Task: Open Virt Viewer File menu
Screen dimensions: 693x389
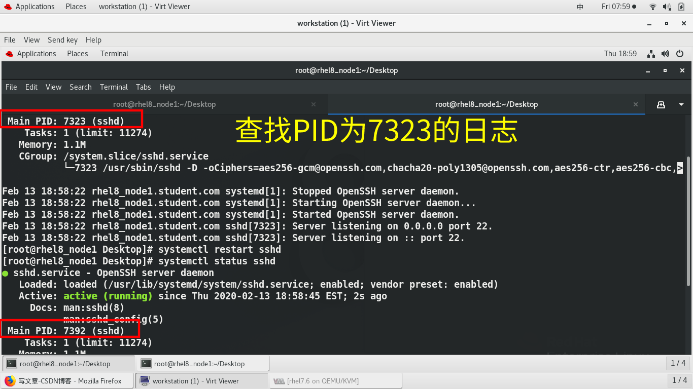Action: coord(10,40)
